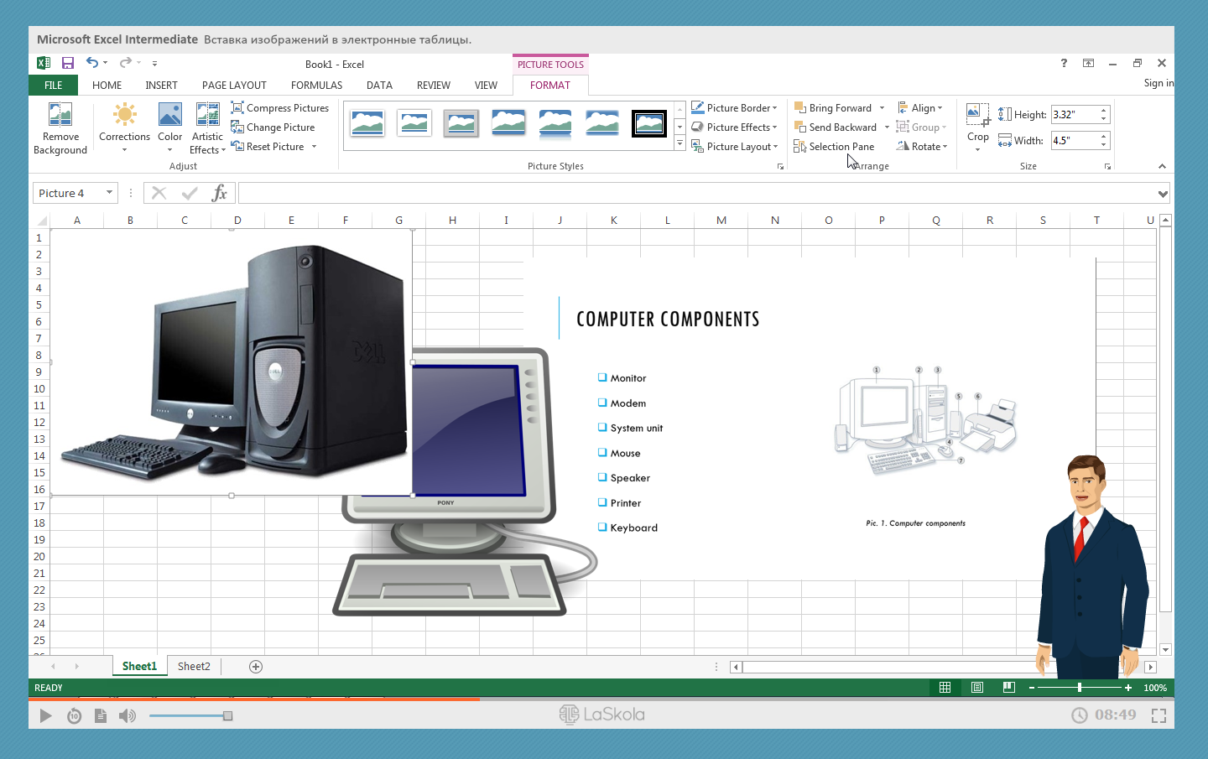Add a new sheet with the plus button
Viewport: 1208px width, 759px height.
click(x=256, y=667)
